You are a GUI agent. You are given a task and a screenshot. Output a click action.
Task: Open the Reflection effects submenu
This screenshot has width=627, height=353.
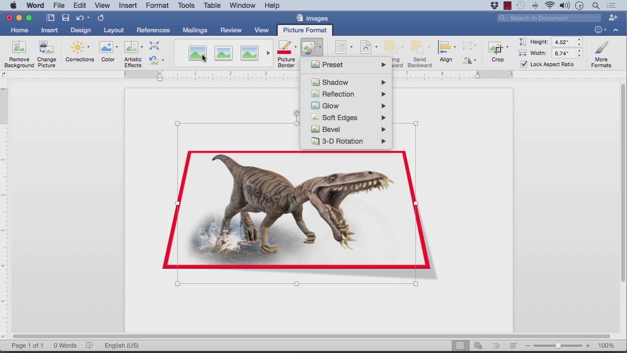[x=346, y=94]
